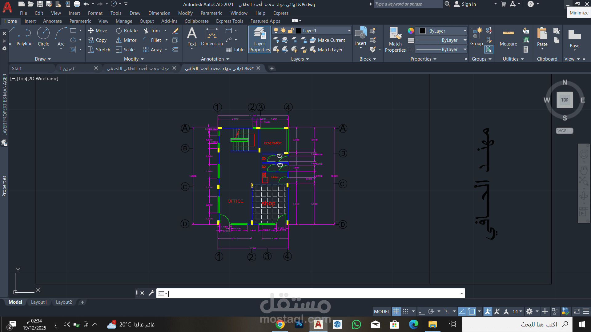The image size is (591, 332).
Task: Toggle layer on/off lightbulb for Layer1
Action: (x=276, y=30)
